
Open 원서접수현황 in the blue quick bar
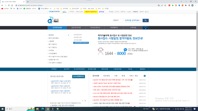[92, 69]
